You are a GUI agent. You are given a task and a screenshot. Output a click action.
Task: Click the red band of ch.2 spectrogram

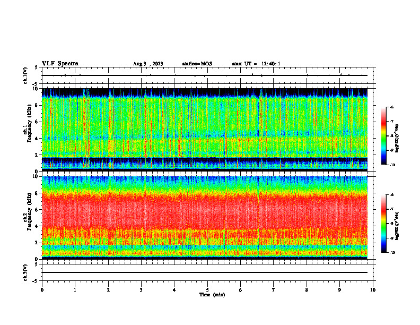(205, 212)
